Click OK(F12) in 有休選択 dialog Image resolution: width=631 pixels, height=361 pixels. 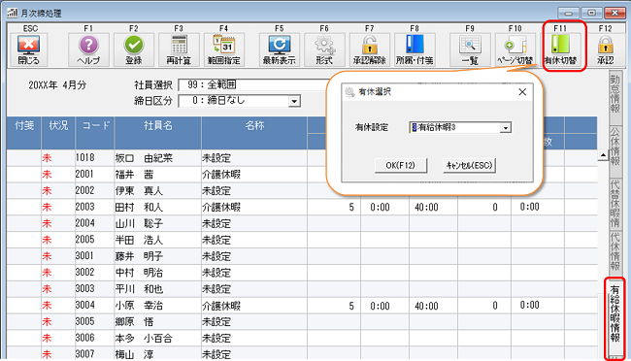coord(400,165)
